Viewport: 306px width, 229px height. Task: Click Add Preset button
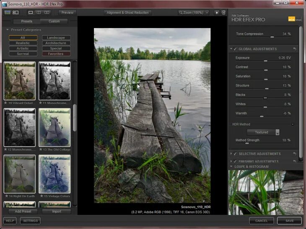coord(23,211)
